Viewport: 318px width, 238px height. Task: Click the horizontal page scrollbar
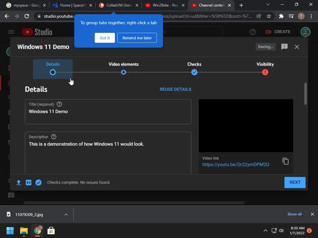[x=134, y=203]
